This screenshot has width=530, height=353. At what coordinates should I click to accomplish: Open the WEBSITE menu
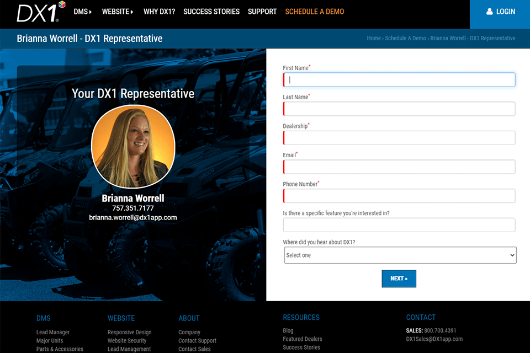[x=118, y=12]
